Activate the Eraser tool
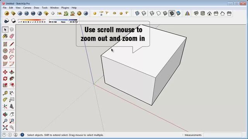This screenshot has height=139, width=248. tap(12, 36)
